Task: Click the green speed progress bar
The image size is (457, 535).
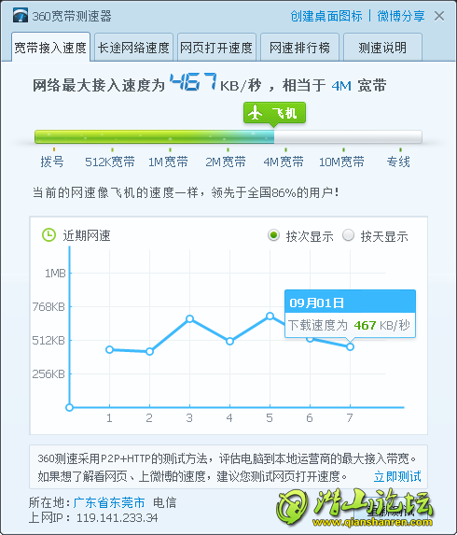Action: (155, 136)
